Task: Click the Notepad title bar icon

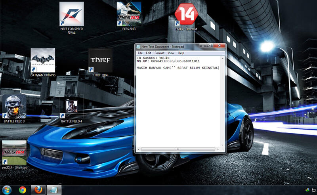Action: point(138,47)
